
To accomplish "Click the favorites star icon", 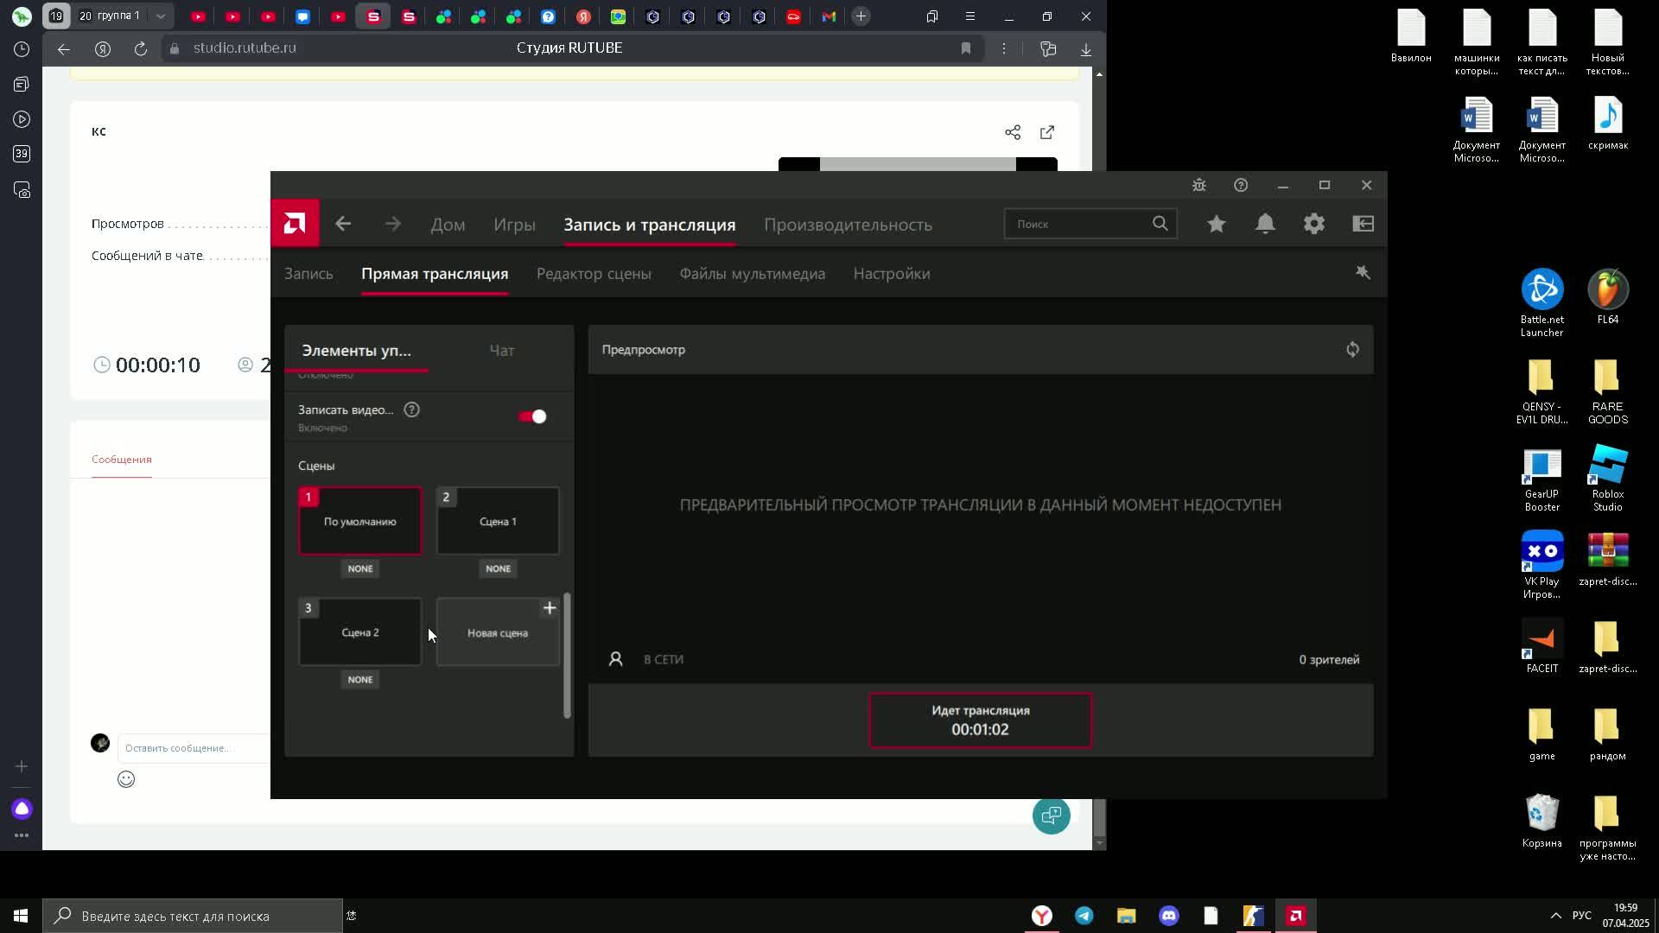I will coord(1217,224).
